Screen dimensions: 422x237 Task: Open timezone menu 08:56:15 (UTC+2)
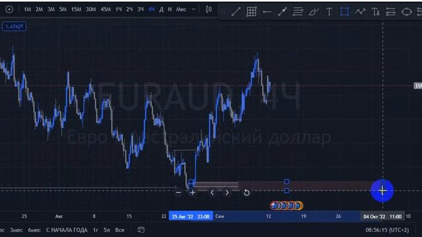coord(387,230)
